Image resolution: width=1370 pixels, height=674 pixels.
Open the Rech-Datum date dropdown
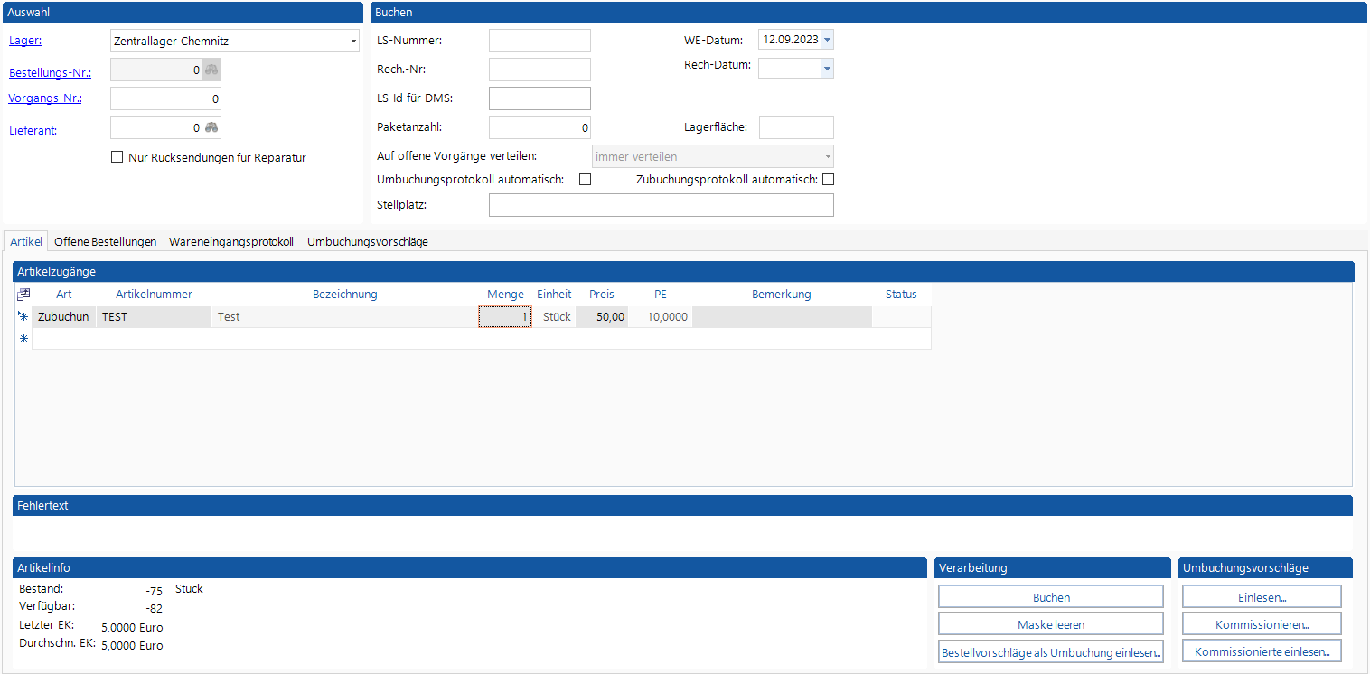826,69
